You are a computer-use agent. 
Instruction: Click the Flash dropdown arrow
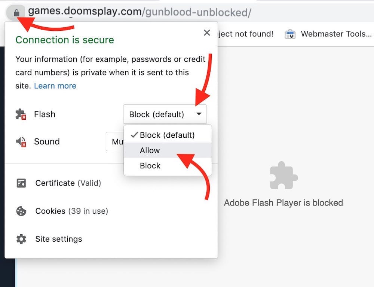pos(199,114)
